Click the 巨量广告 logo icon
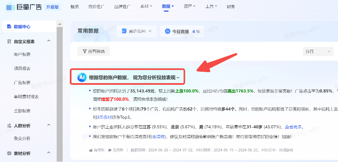 [x=10, y=7]
